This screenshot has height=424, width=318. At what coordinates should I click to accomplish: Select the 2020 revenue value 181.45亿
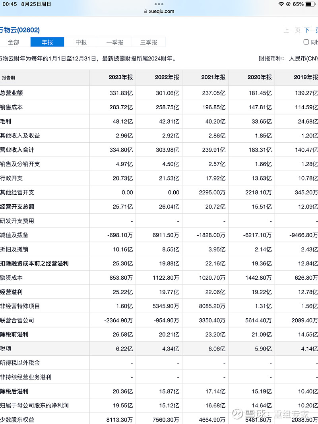pos(260,93)
